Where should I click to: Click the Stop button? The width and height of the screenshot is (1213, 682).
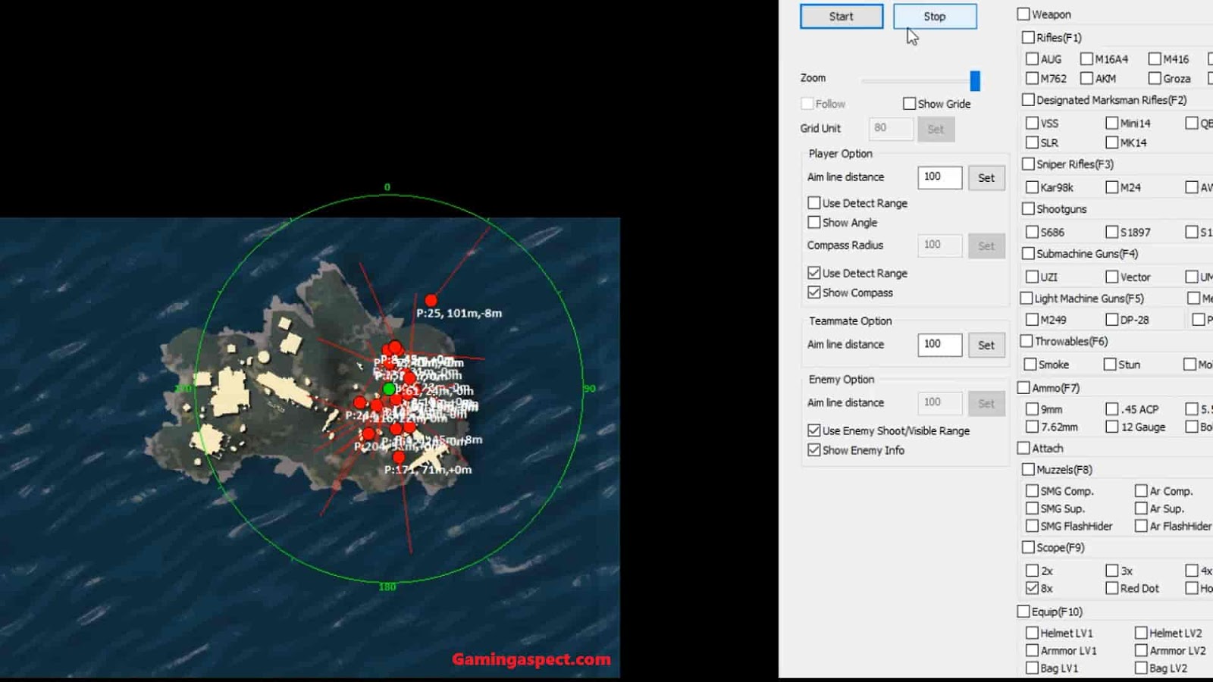point(935,17)
